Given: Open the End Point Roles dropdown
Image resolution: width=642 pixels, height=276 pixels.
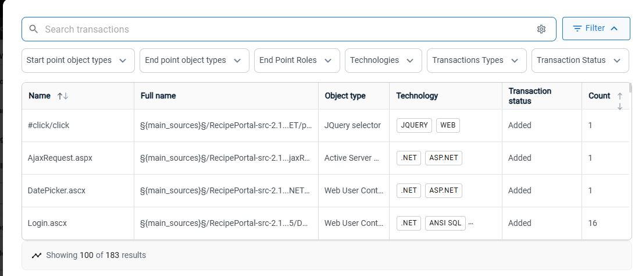Looking at the screenshot, I should pyautogui.click(x=297, y=61).
